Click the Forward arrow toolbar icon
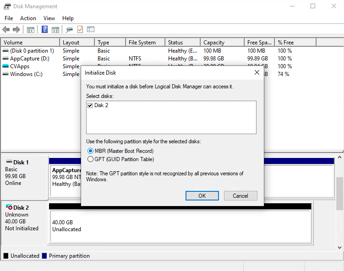The image size is (344, 271). coord(16,29)
